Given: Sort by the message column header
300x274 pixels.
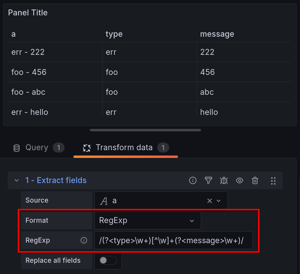Looking at the screenshot, I should (x=217, y=34).
